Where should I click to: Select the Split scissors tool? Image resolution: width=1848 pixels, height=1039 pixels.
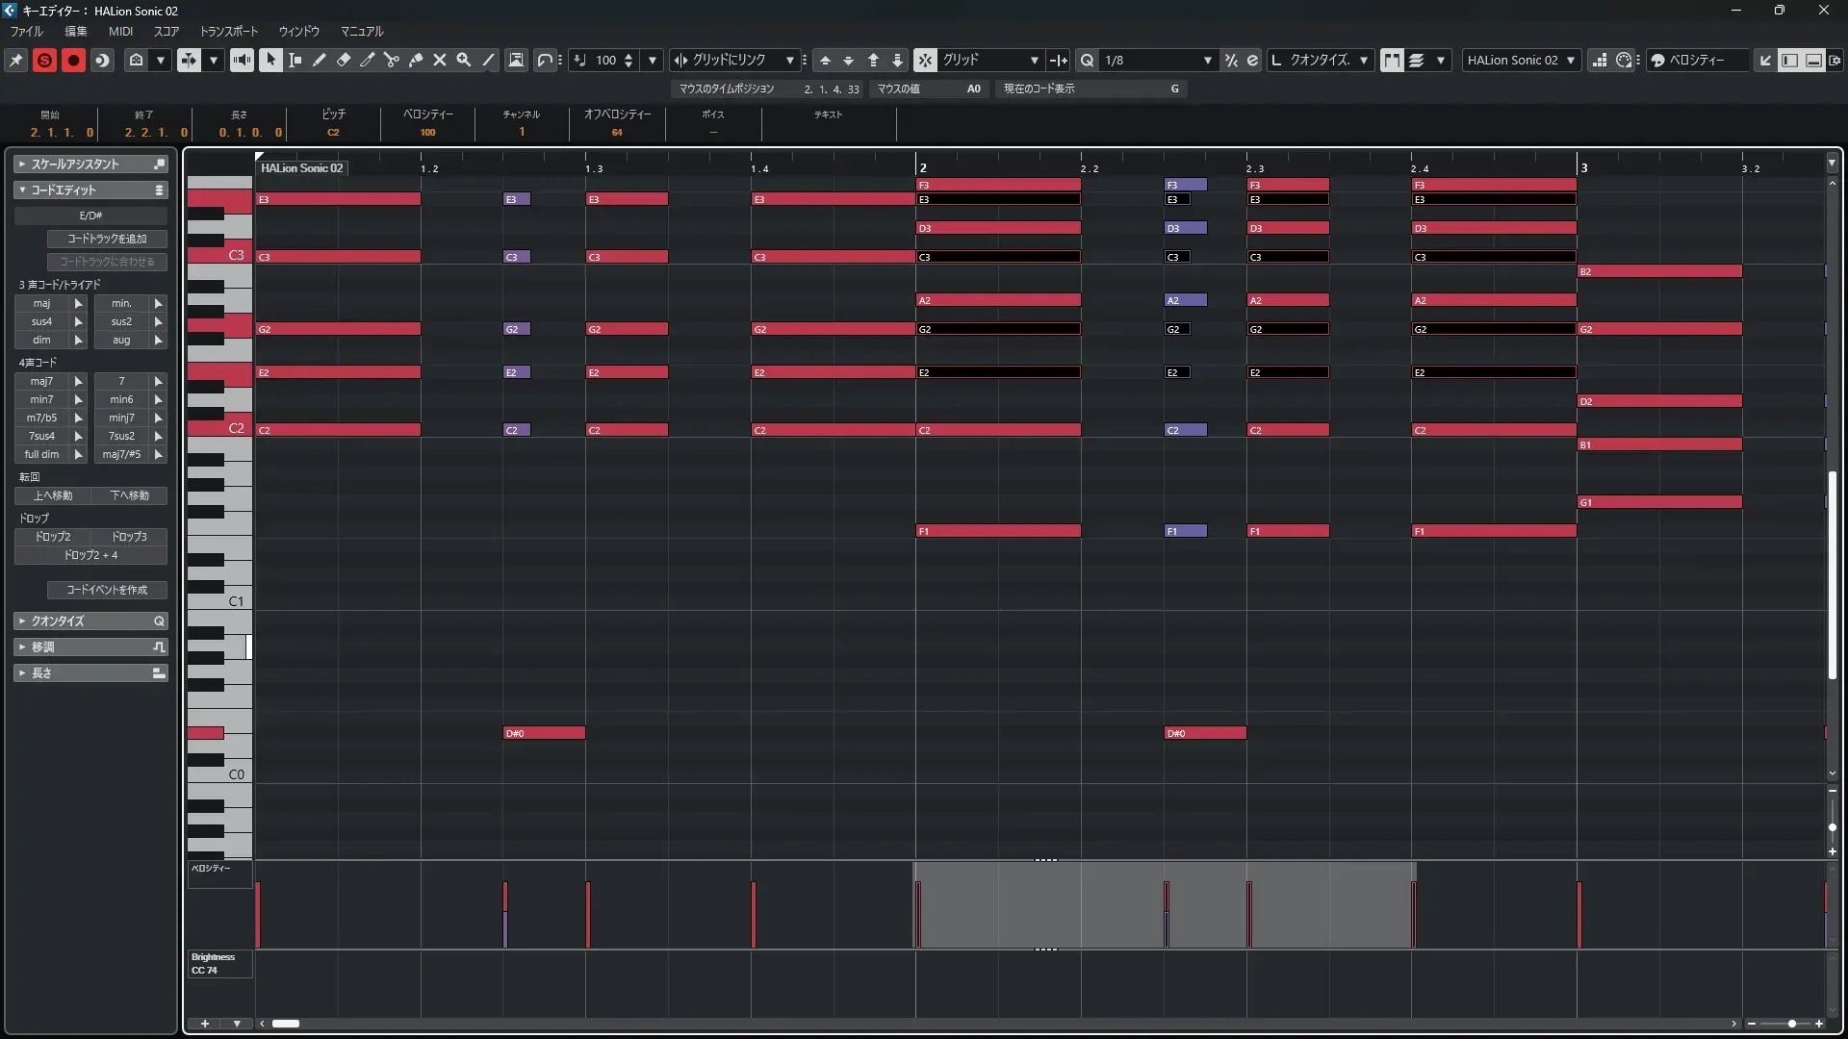(392, 60)
